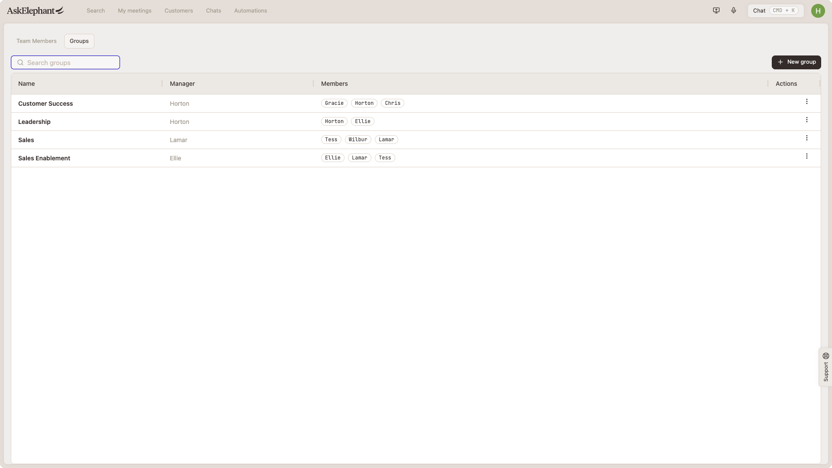Open the Sales Enablement group
The image size is (832, 468).
(x=44, y=158)
